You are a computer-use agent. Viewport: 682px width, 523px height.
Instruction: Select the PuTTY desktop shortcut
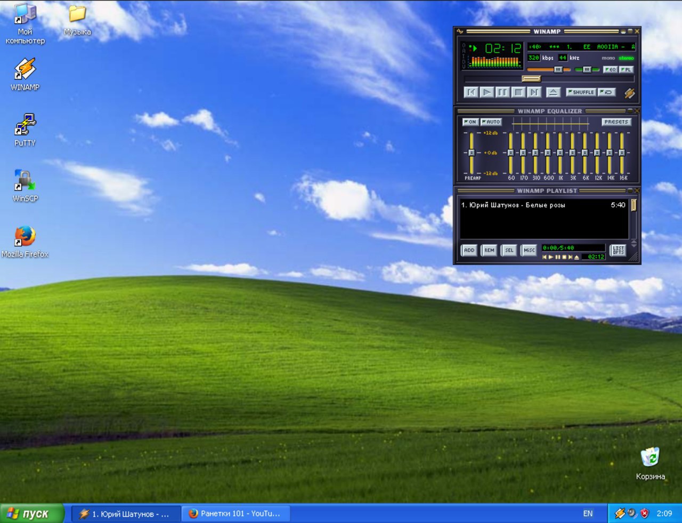coord(25,130)
